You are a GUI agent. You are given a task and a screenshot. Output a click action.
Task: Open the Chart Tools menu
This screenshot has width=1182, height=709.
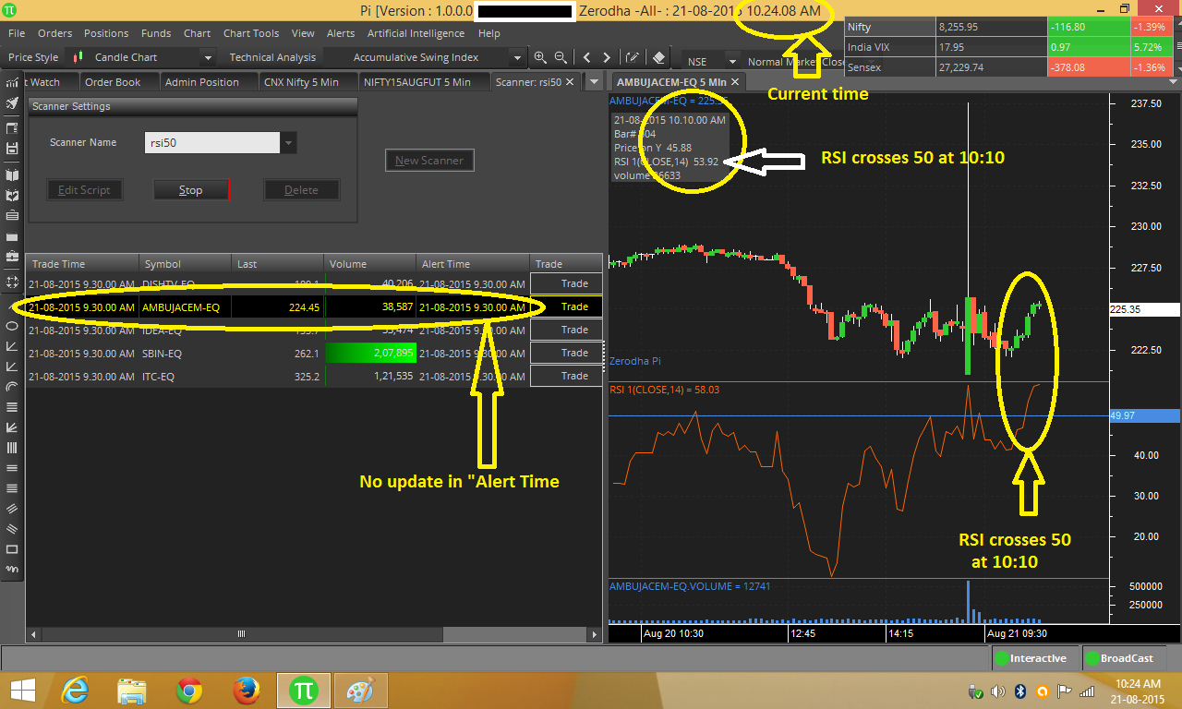click(251, 33)
